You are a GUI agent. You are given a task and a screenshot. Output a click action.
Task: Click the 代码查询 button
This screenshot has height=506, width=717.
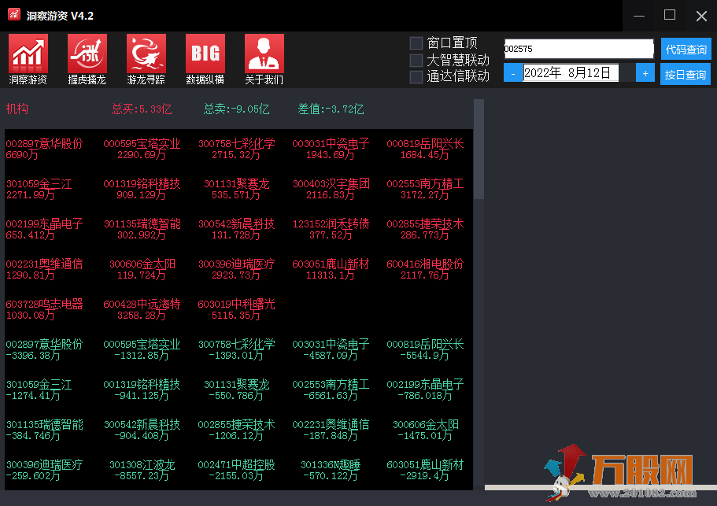686,49
